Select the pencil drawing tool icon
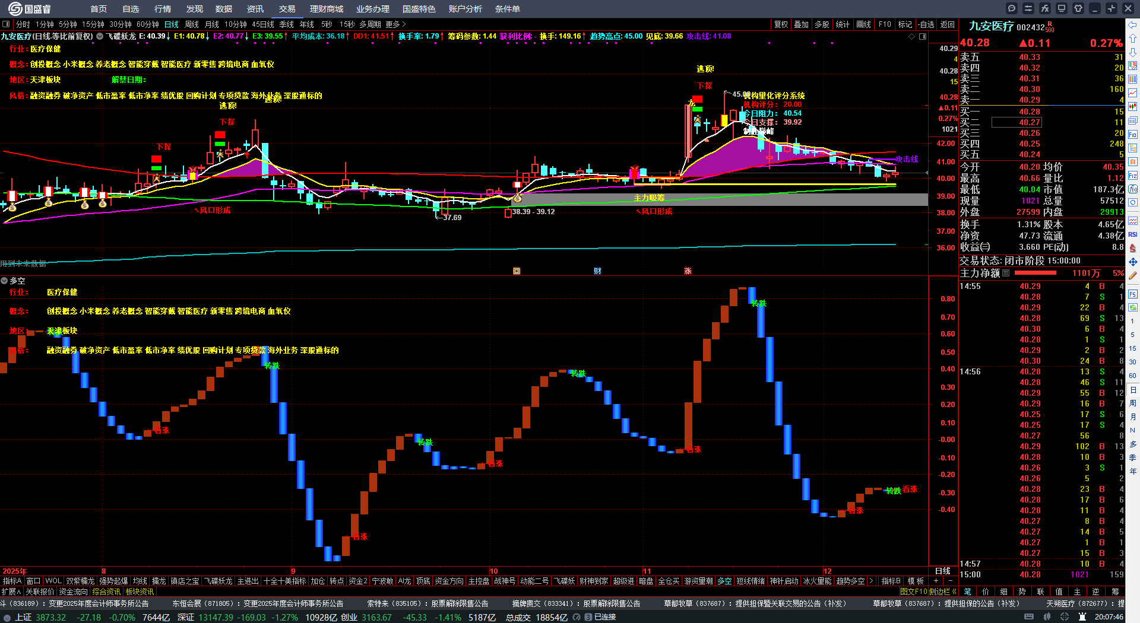1140x623 pixels. coord(1133,275)
